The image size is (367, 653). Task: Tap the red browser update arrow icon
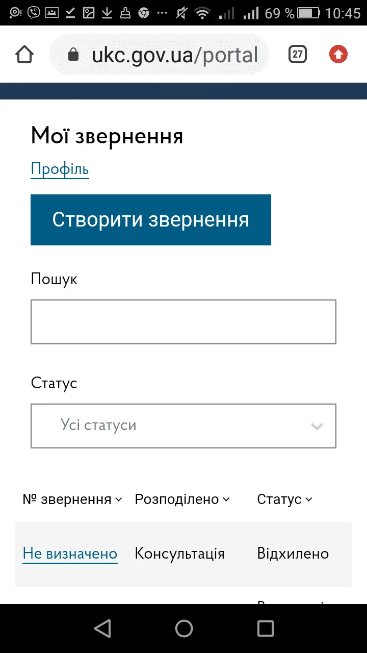pos(338,54)
